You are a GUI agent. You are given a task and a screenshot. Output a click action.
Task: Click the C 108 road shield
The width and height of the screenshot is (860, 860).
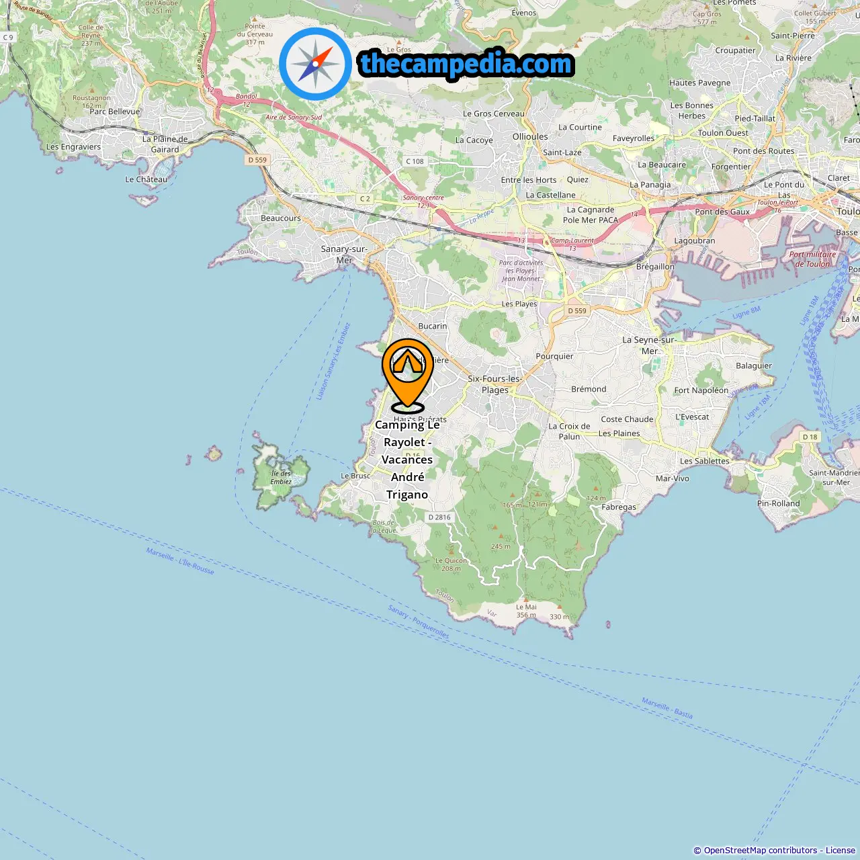[x=415, y=161]
